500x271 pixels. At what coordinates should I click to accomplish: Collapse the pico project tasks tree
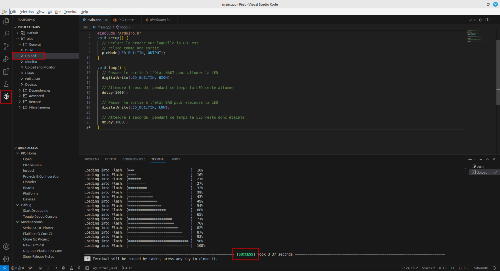[18, 38]
